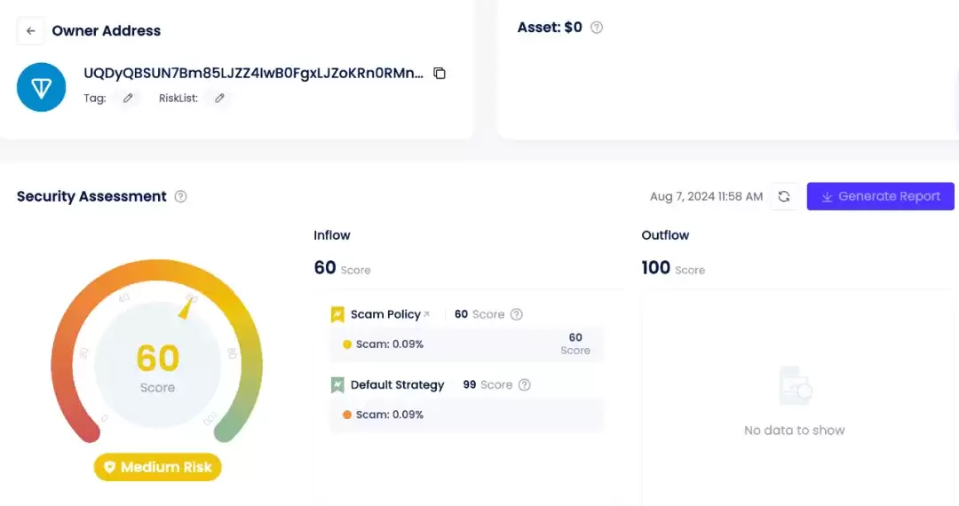This screenshot has height=506, width=959.
Task: Show help for Scam Policy score
Action: [517, 314]
